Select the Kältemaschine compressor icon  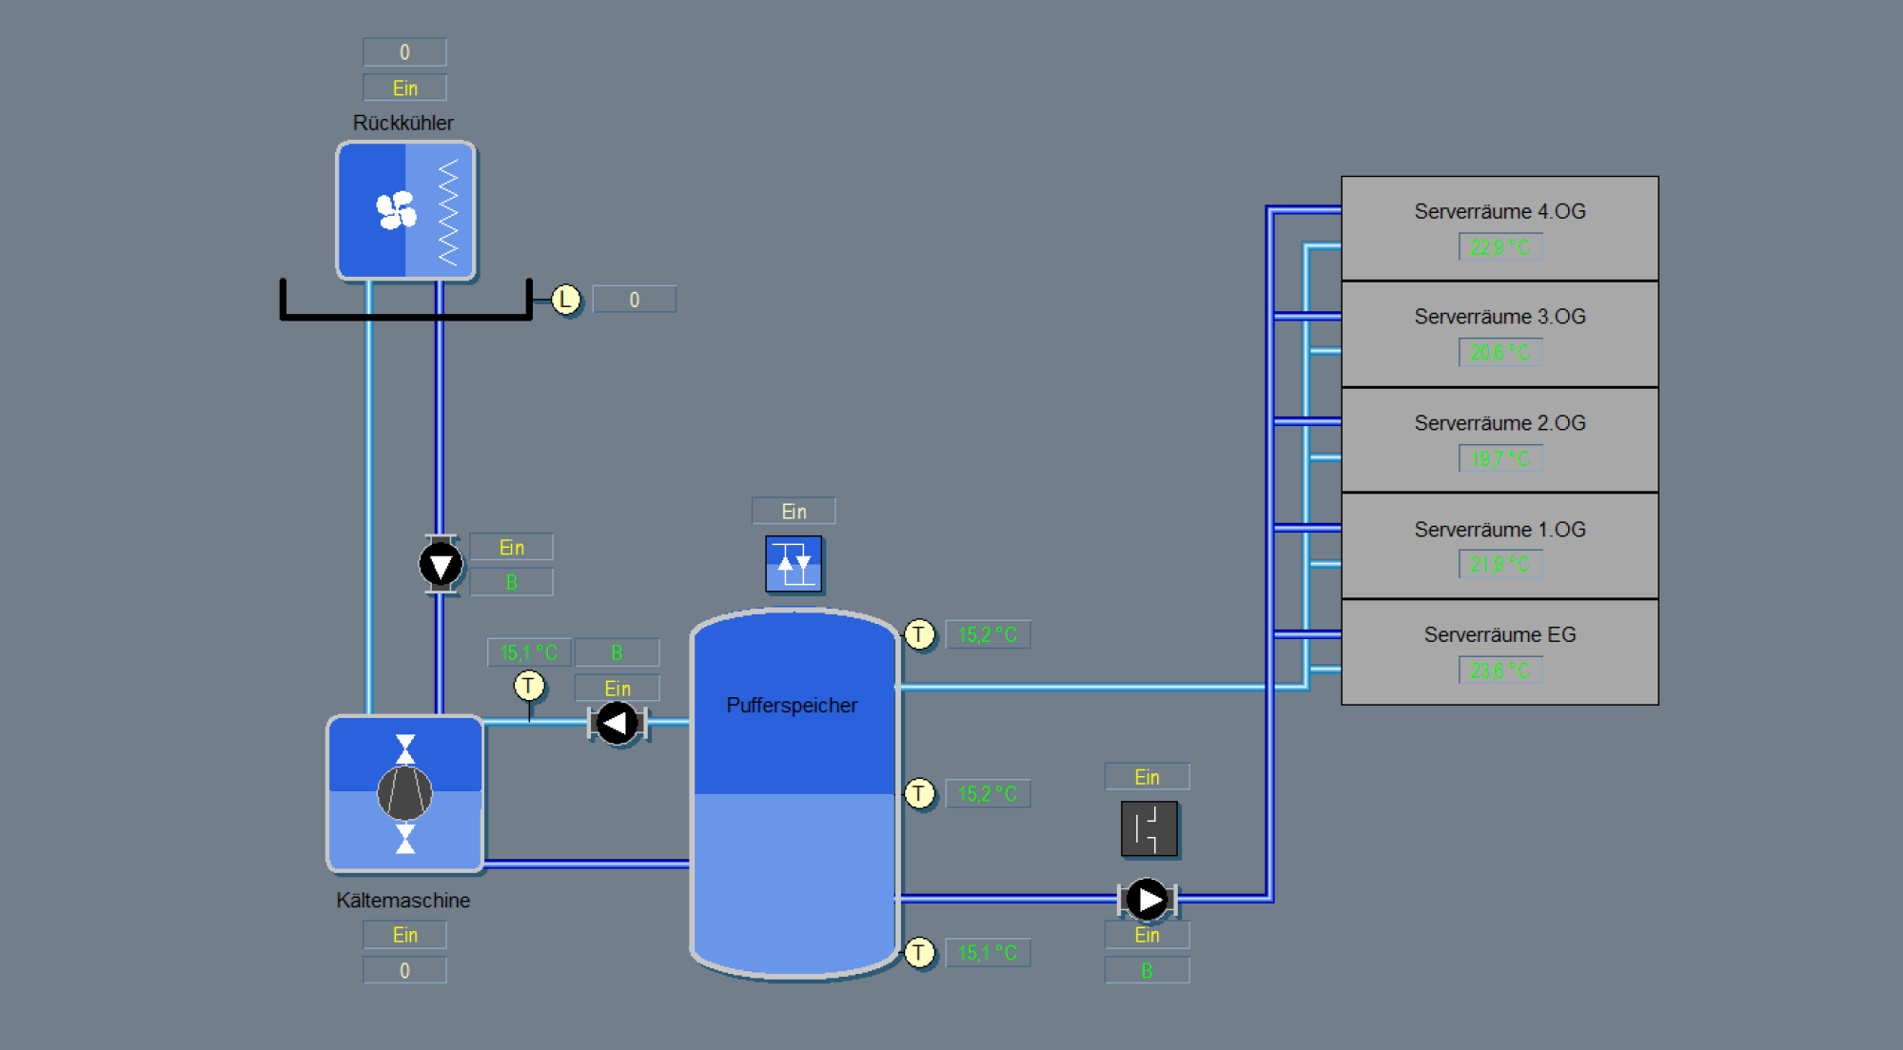coord(405,793)
